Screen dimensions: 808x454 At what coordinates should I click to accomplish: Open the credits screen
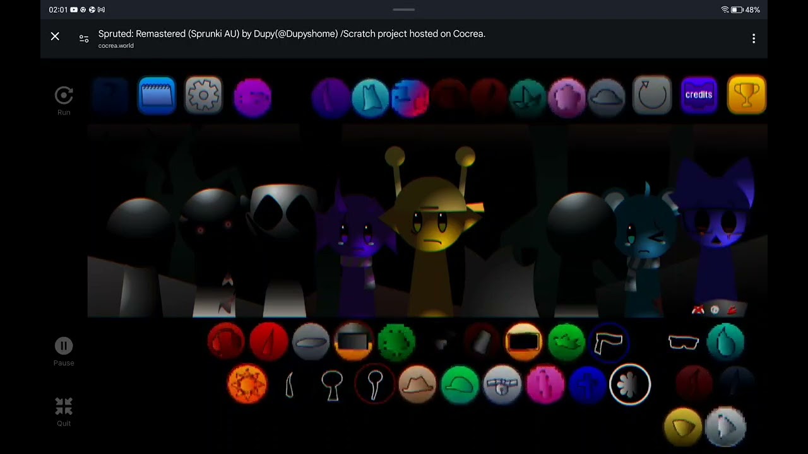tap(699, 95)
